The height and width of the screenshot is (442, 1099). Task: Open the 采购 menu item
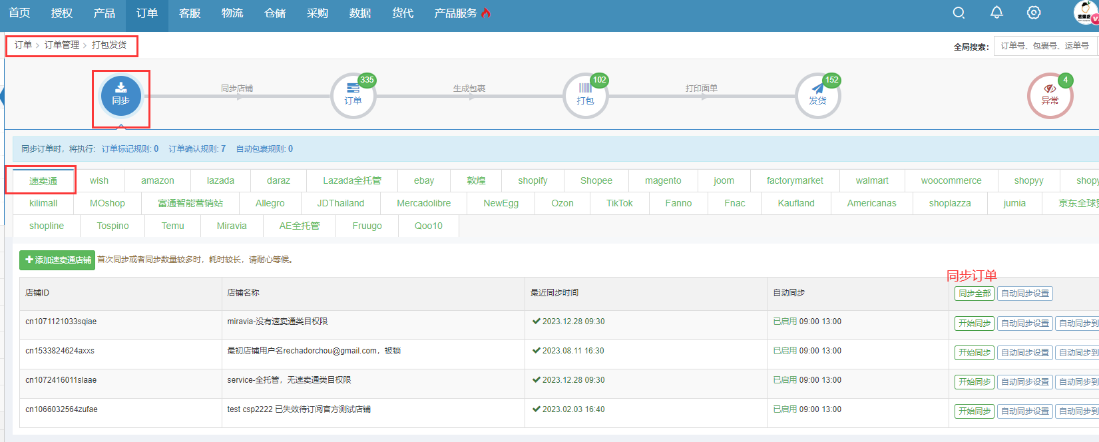[x=318, y=13]
